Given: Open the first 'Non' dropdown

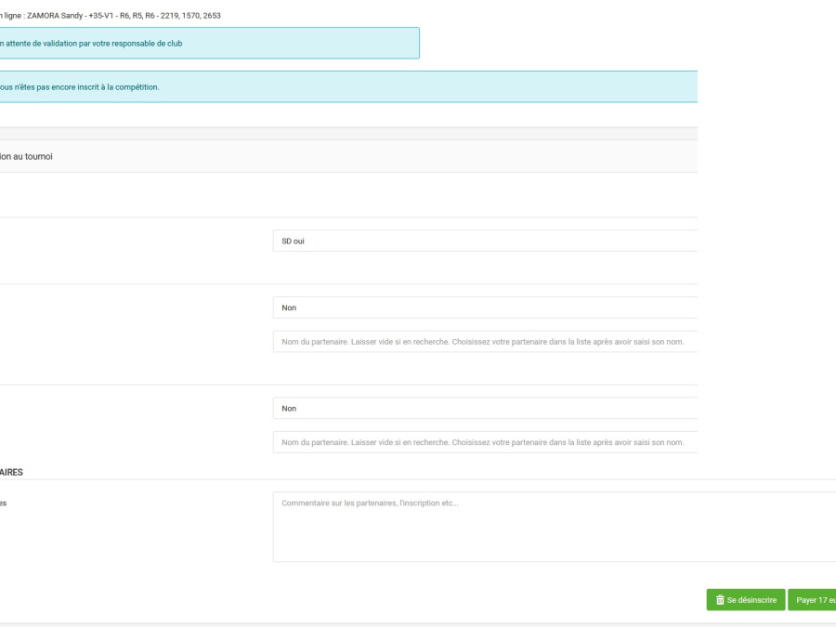Looking at the screenshot, I should 485,307.
